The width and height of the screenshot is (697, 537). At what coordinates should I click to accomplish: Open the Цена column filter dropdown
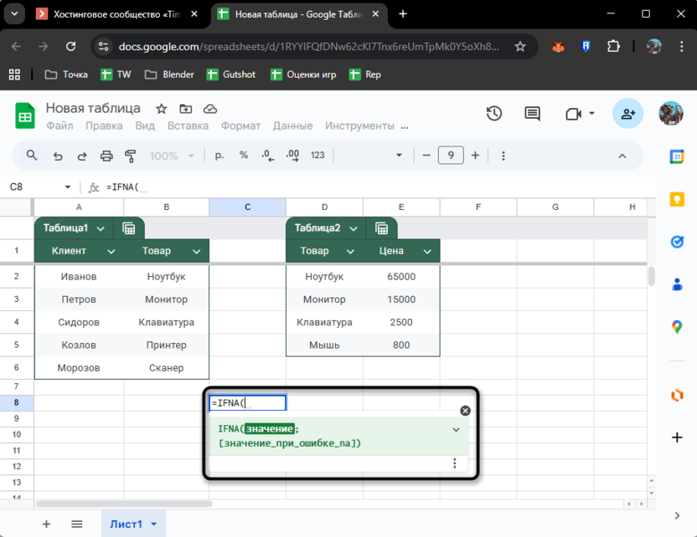tap(427, 251)
